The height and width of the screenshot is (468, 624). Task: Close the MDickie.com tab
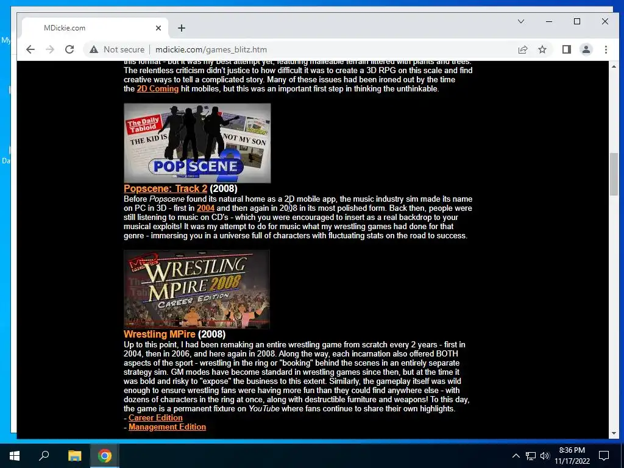click(158, 28)
